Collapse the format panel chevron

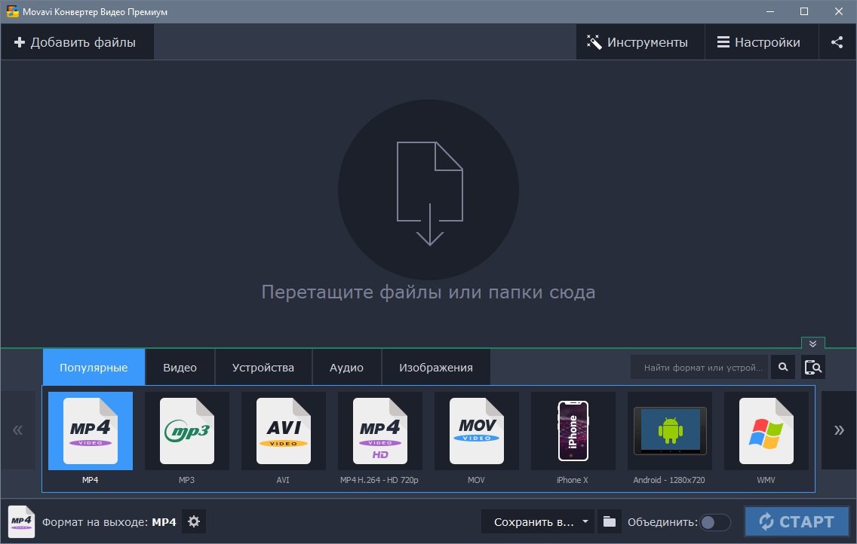pyautogui.click(x=812, y=343)
